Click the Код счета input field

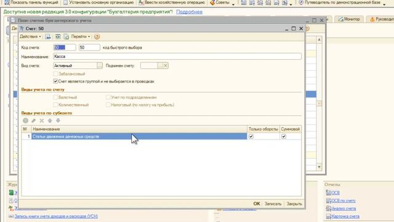pos(65,47)
